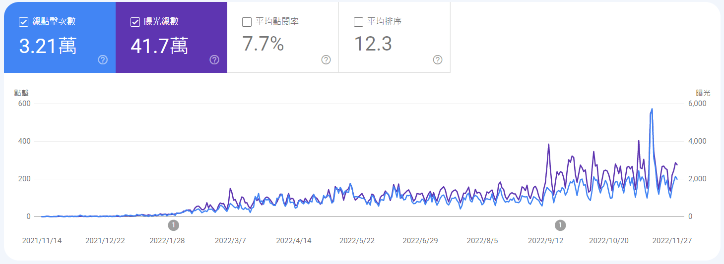The width and height of the screenshot is (724, 264).
Task: Open help icon on 平均排序 card
Action: pos(438,60)
